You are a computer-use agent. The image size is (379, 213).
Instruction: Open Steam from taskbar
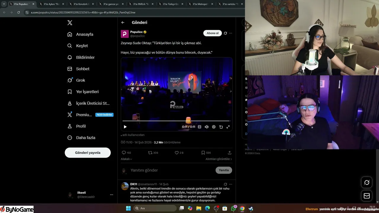pos(251,208)
